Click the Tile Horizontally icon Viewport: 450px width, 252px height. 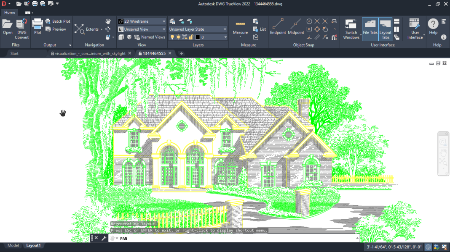396,21
